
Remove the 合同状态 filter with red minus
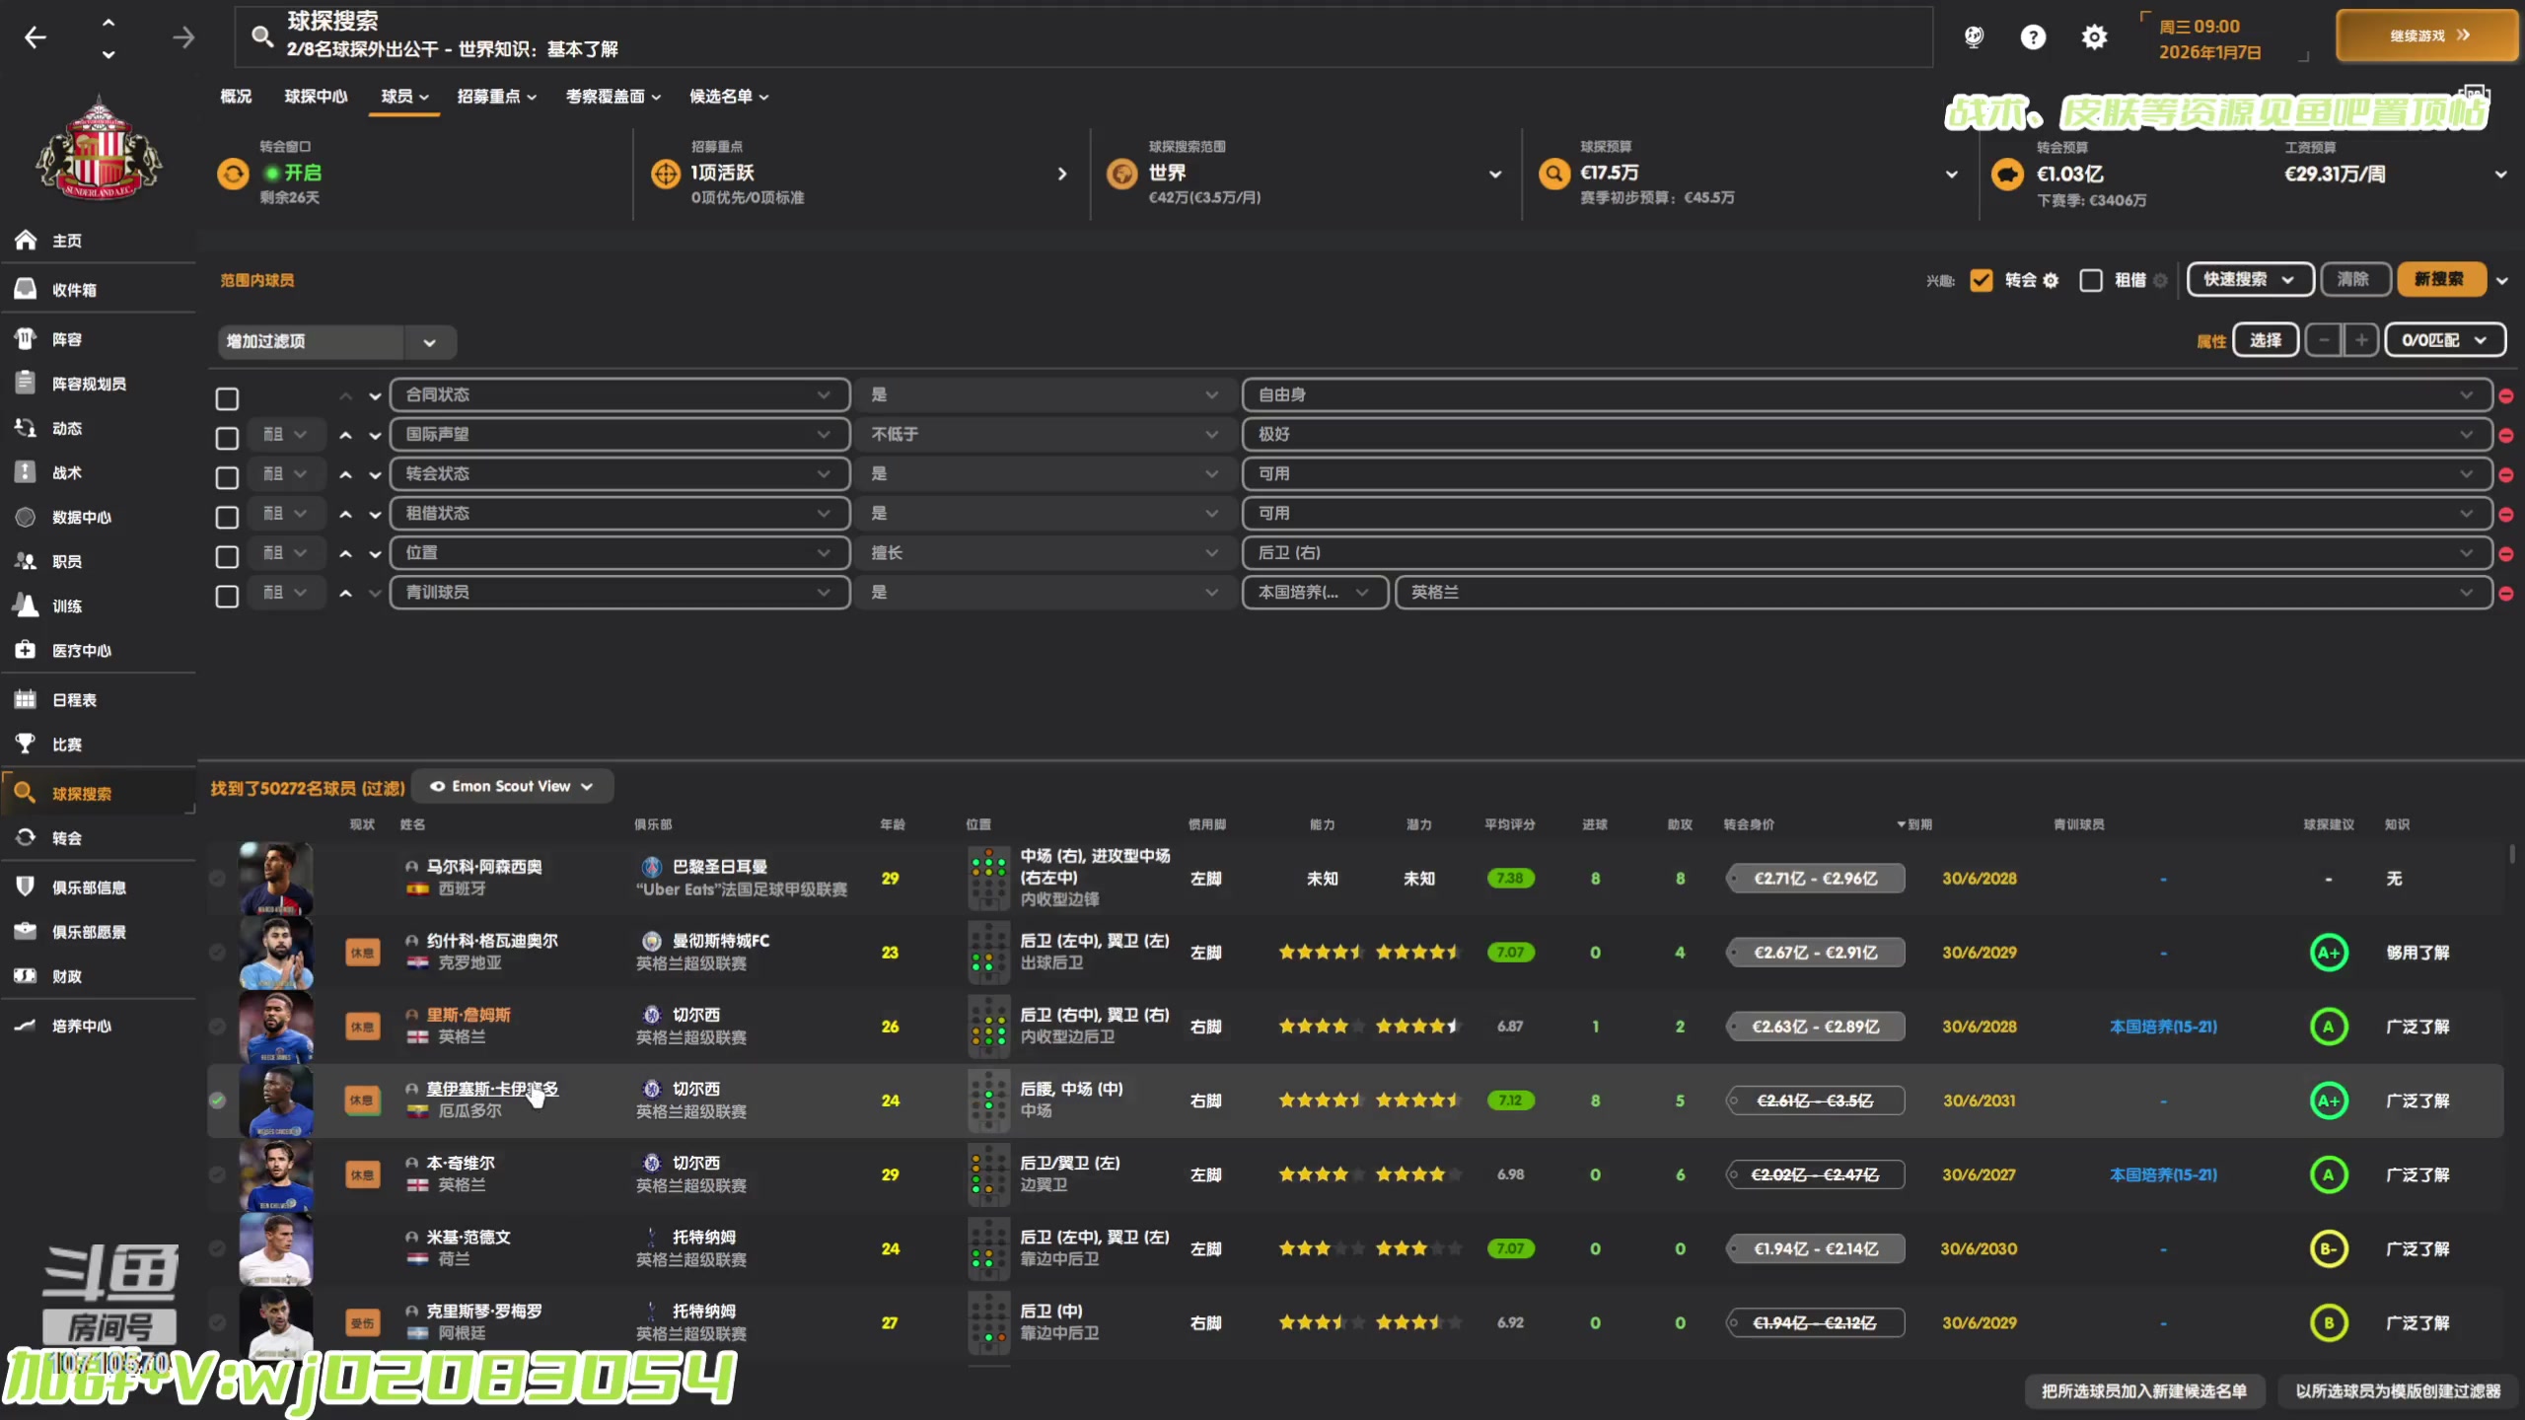pos(2506,395)
